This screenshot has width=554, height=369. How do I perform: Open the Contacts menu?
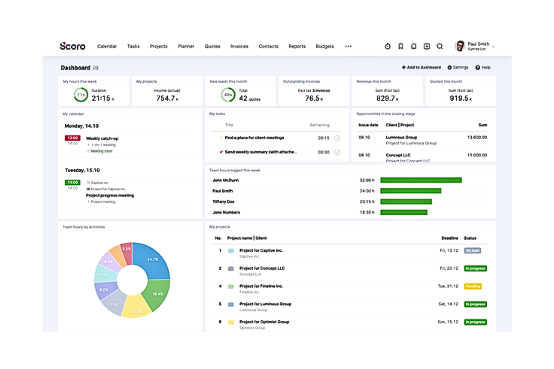[x=268, y=46]
